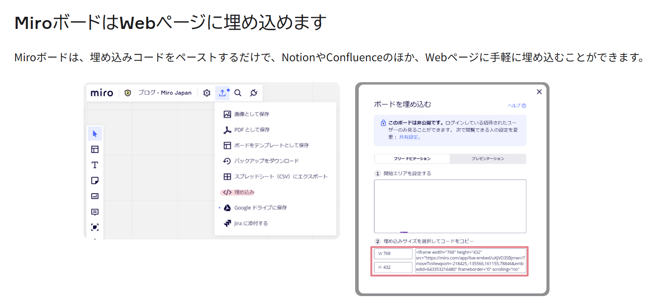Close the embed board dialog
This screenshot has width=649, height=299.
(x=539, y=92)
